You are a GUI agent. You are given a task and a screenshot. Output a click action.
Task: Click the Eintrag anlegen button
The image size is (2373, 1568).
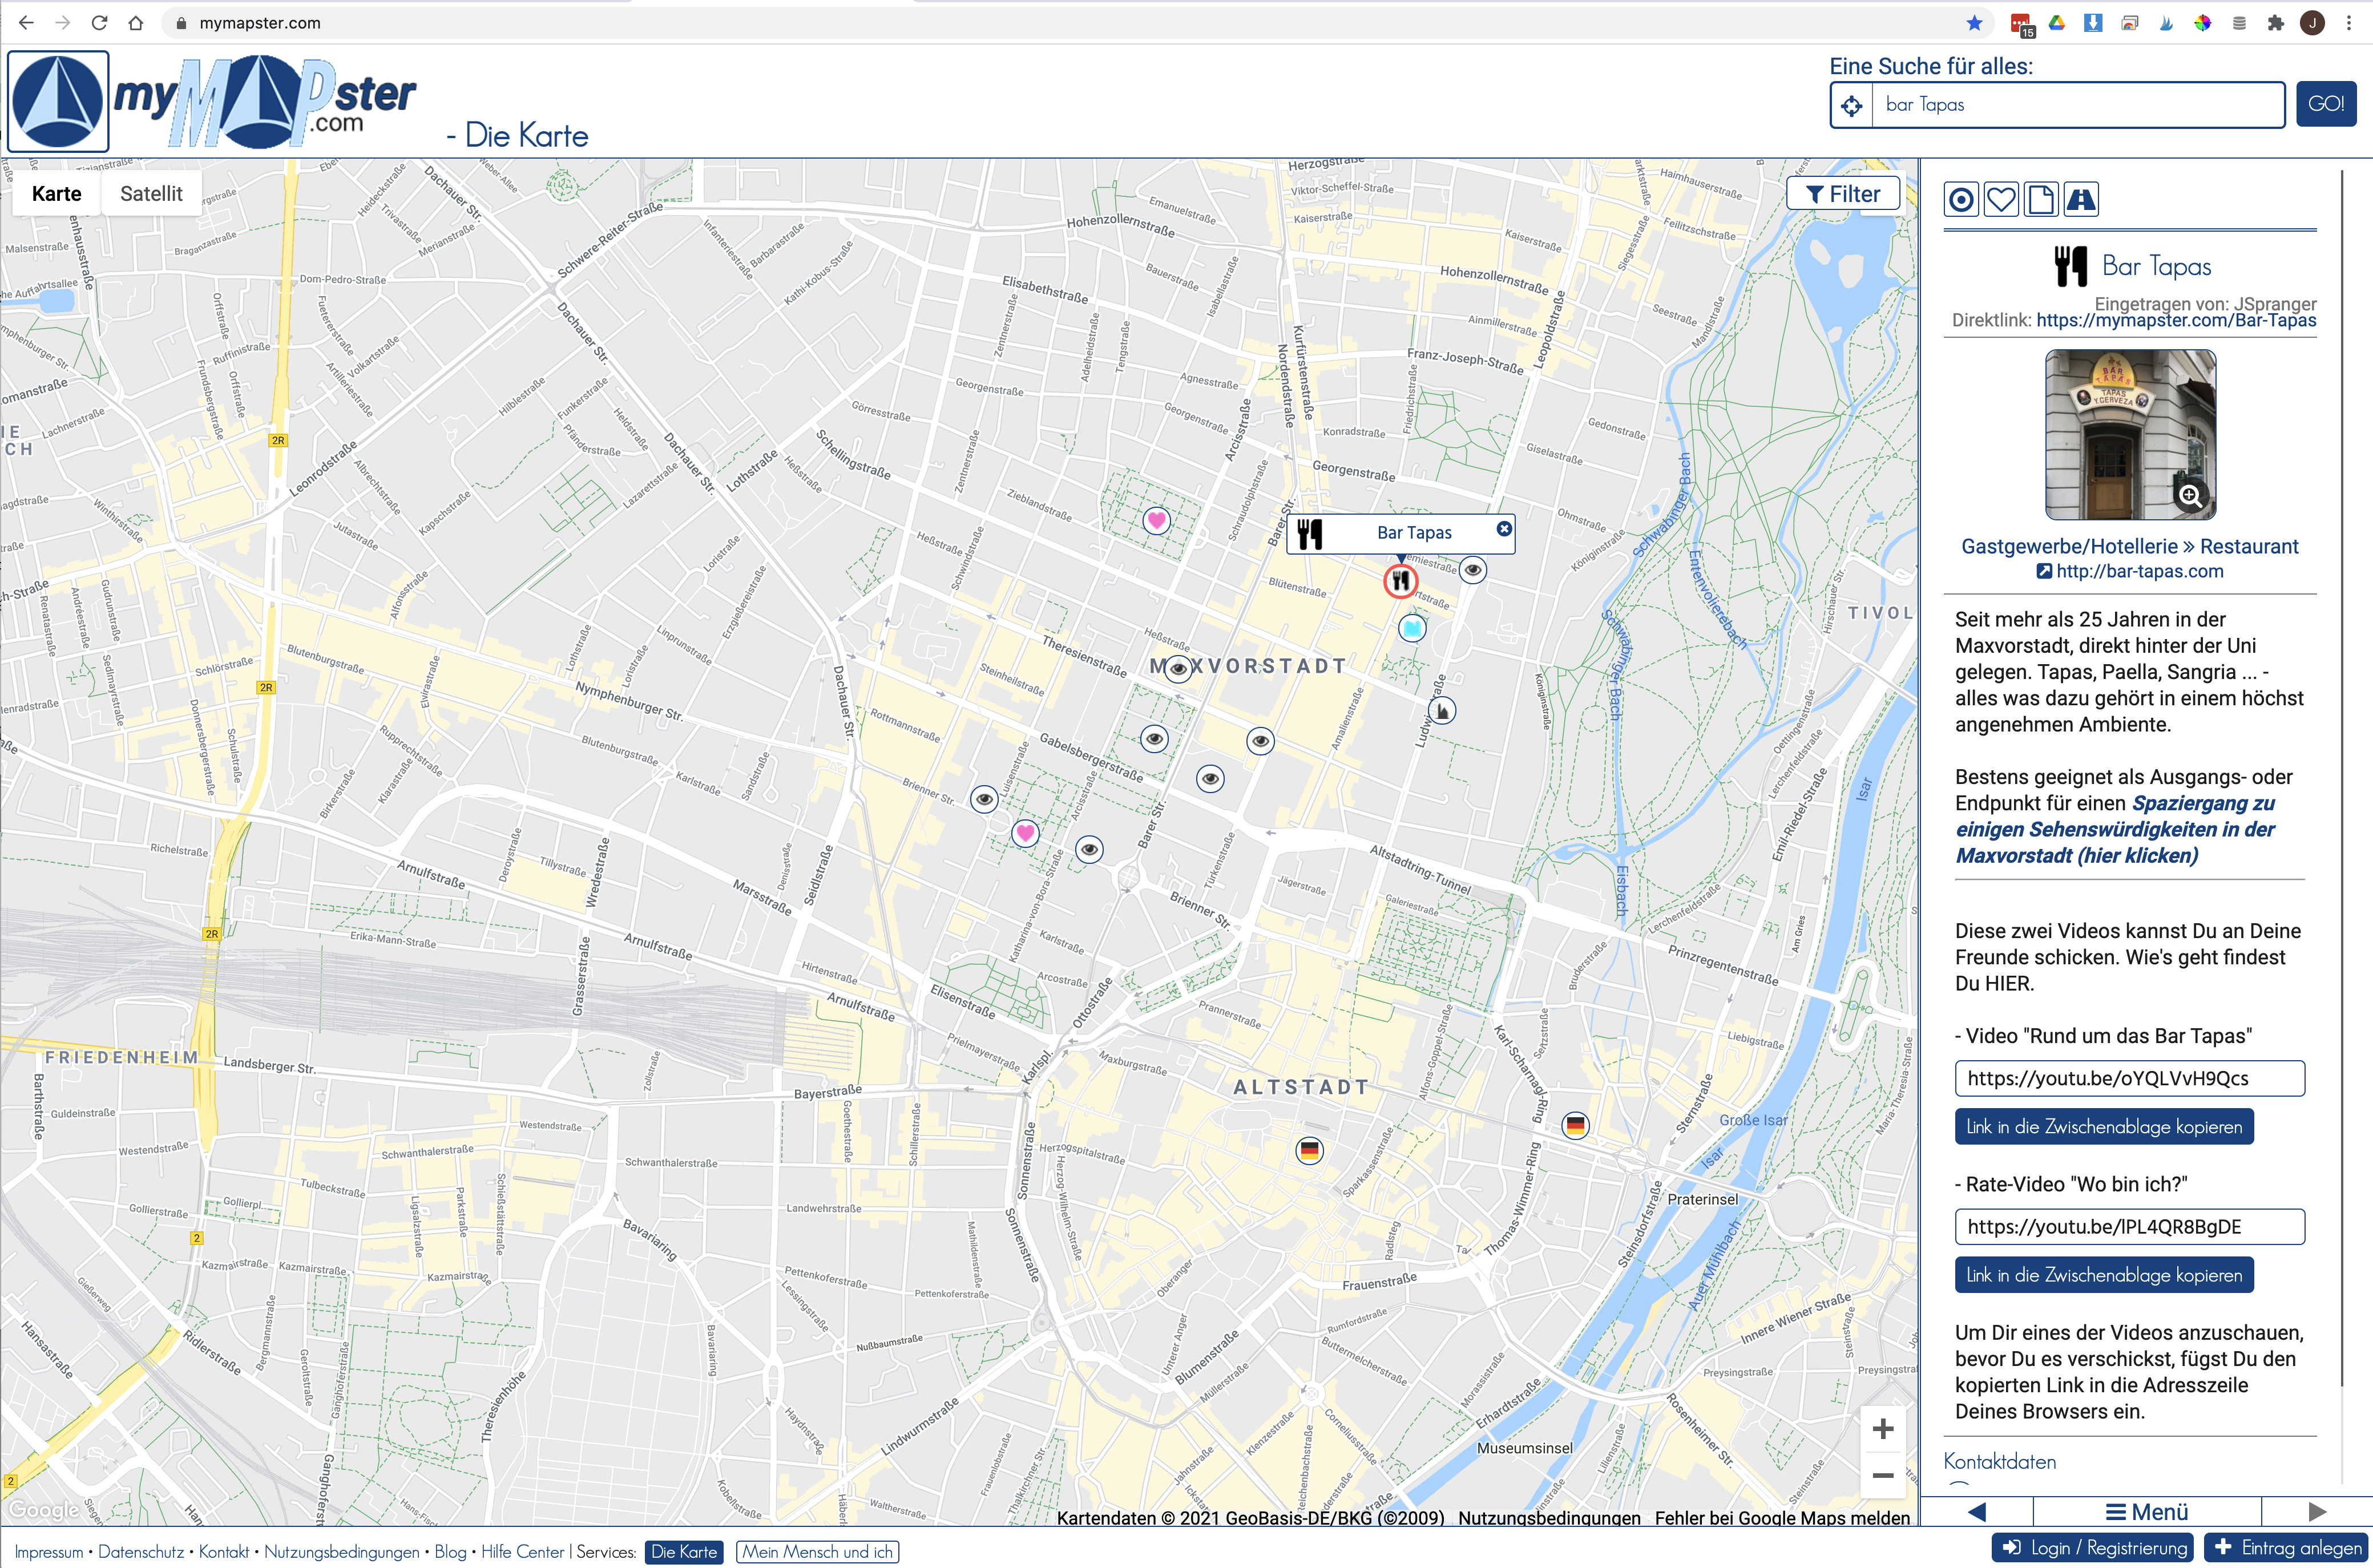tap(2287, 1548)
